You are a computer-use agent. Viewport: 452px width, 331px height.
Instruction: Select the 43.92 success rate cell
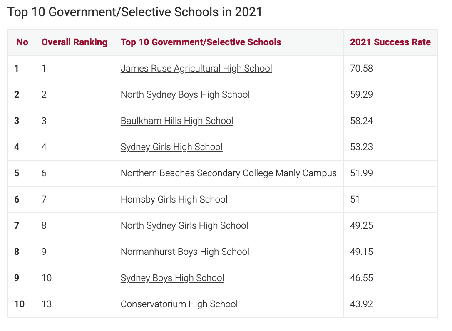tap(361, 304)
